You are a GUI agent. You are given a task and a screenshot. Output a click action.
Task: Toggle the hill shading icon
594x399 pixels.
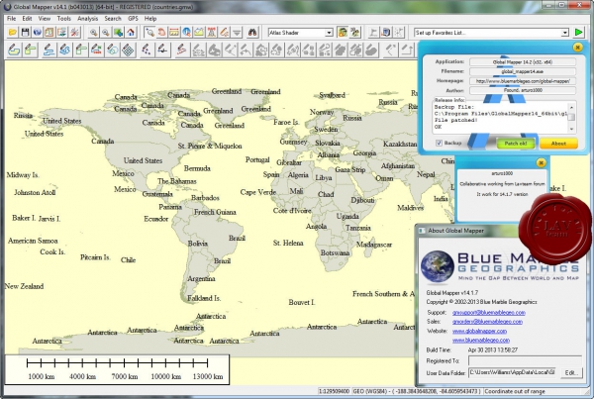click(x=343, y=33)
